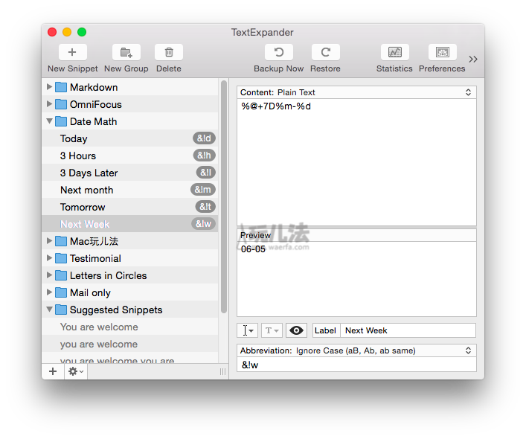526x439 pixels.
Task: Click the sidebar resize grip handle
Action: (x=222, y=371)
